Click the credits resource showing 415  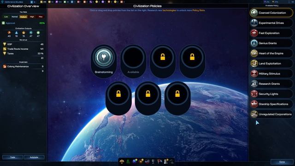coord(43,2)
